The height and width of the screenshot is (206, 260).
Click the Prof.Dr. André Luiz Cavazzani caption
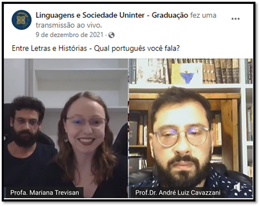[x=178, y=193]
